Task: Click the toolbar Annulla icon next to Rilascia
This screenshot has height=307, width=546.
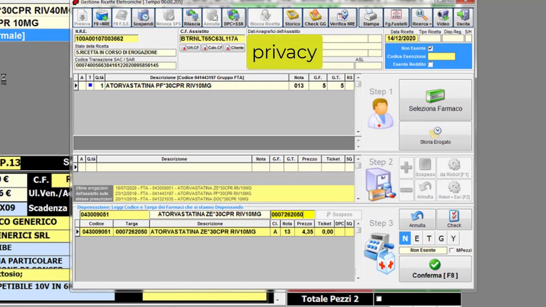Action: point(212,18)
